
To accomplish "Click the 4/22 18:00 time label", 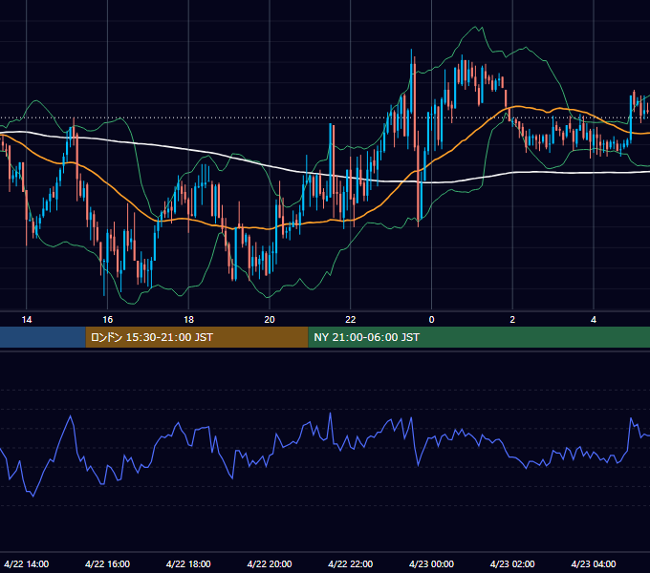I will (x=188, y=563).
